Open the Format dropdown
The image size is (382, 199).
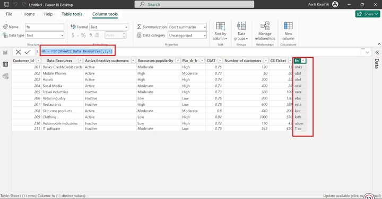(109, 27)
